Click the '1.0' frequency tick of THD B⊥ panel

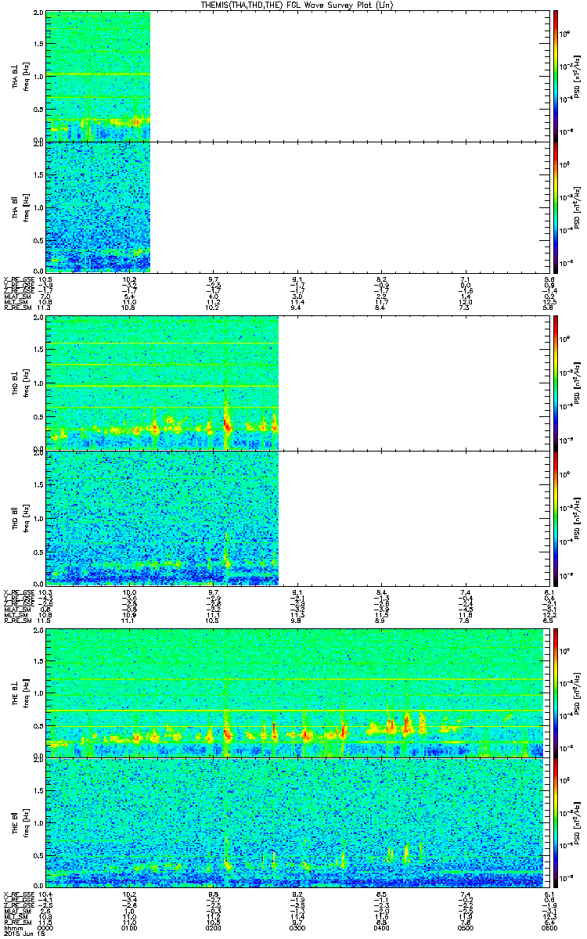pyautogui.click(x=38, y=383)
